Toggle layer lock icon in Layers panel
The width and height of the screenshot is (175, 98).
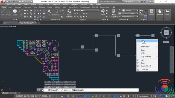point(79,10)
